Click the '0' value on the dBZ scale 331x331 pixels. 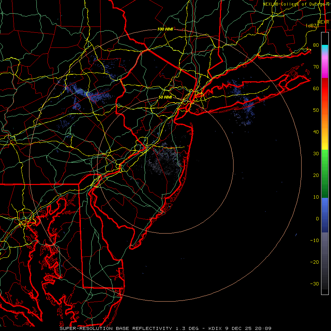[x=317, y=219]
